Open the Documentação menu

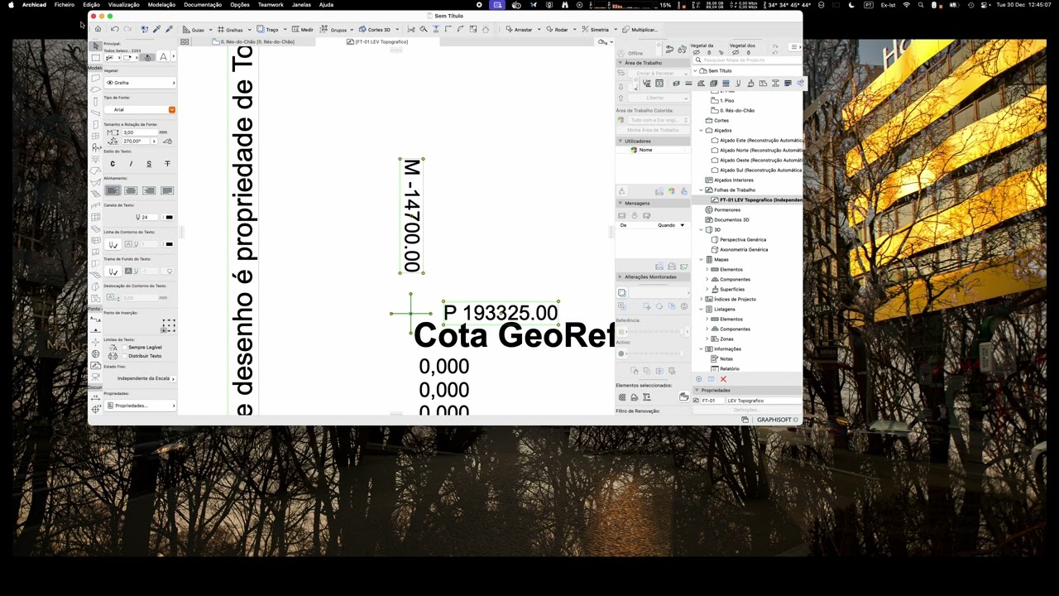click(x=203, y=5)
